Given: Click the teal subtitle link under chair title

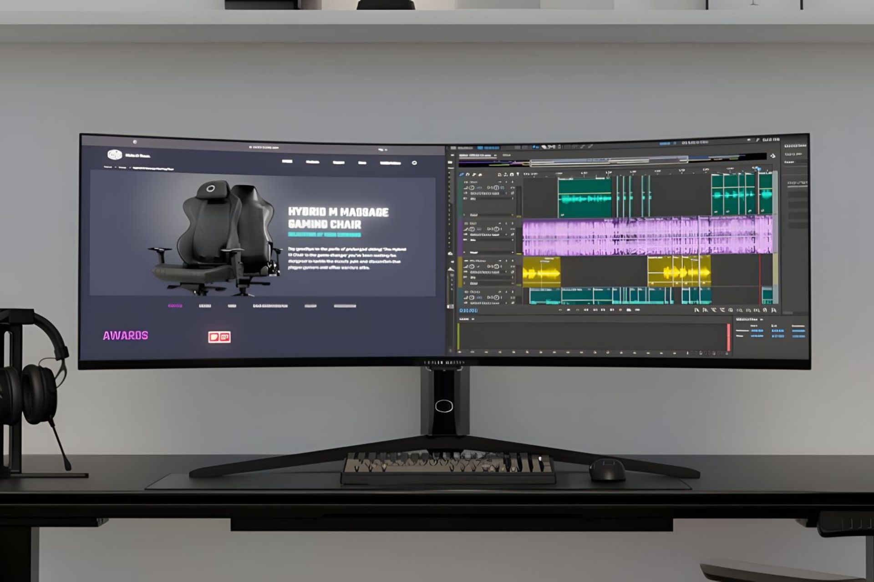Looking at the screenshot, I should click(324, 235).
